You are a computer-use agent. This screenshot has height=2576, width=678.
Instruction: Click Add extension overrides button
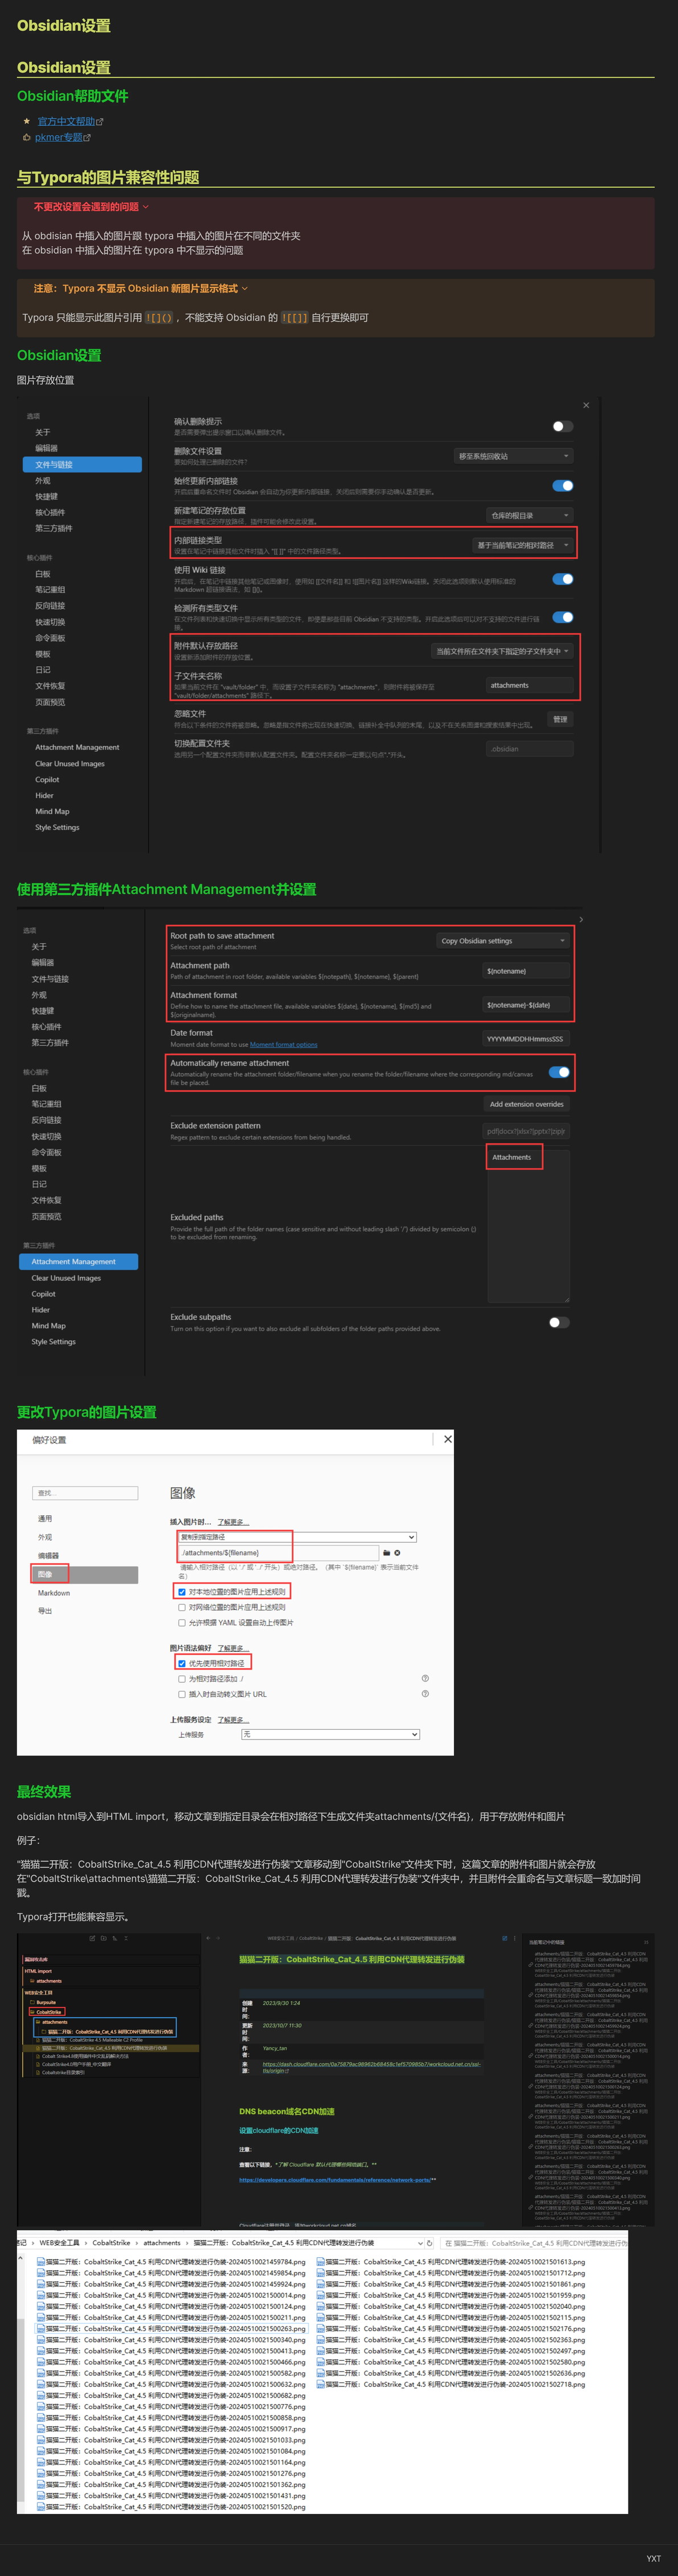click(526, 1104)
